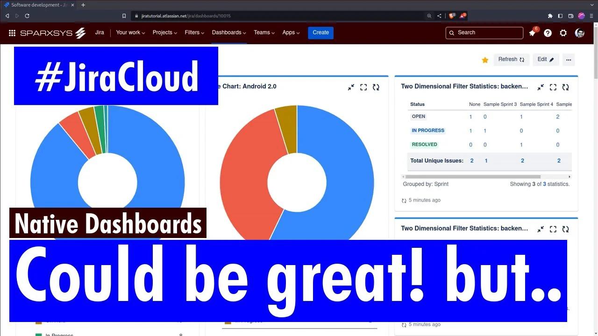The image size is (598, 336).
Task: Click the Sparxsys logo
Action: (53, 33)
